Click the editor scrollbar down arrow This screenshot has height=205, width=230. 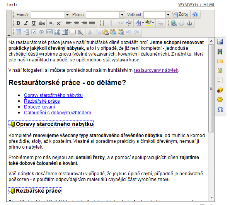pyautogui.click(x=211, y=198)
